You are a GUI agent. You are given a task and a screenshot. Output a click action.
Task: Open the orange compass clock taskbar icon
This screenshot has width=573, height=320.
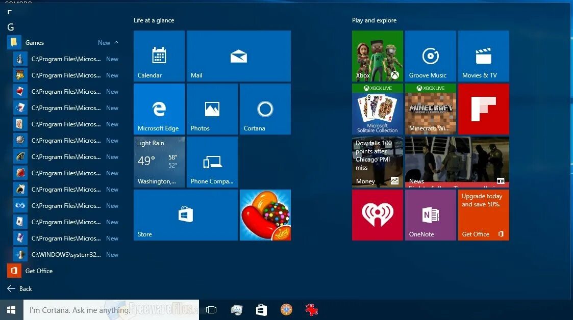pos(286,310)
